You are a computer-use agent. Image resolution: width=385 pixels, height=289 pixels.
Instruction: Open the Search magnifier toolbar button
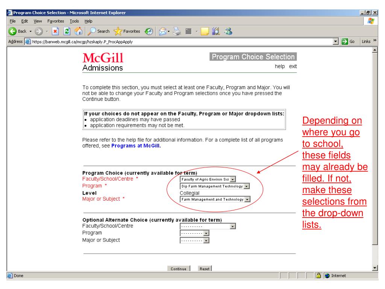[x=99, y=31]
